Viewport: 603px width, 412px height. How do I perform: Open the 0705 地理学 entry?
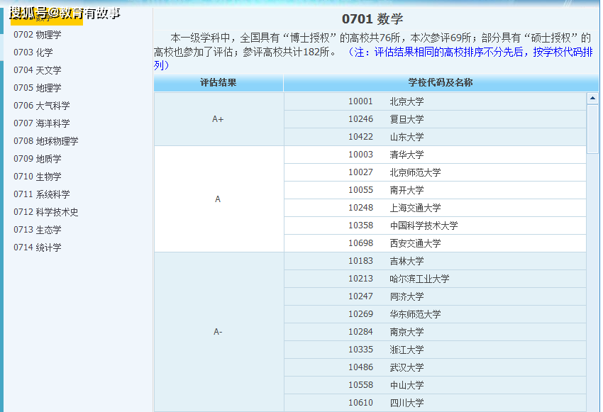coord(38,88)
